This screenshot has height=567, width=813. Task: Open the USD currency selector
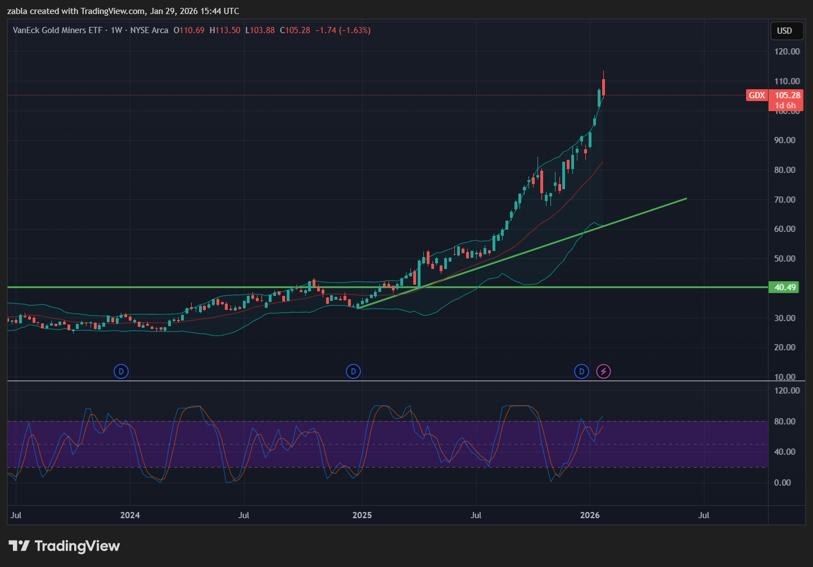[784, 31]
